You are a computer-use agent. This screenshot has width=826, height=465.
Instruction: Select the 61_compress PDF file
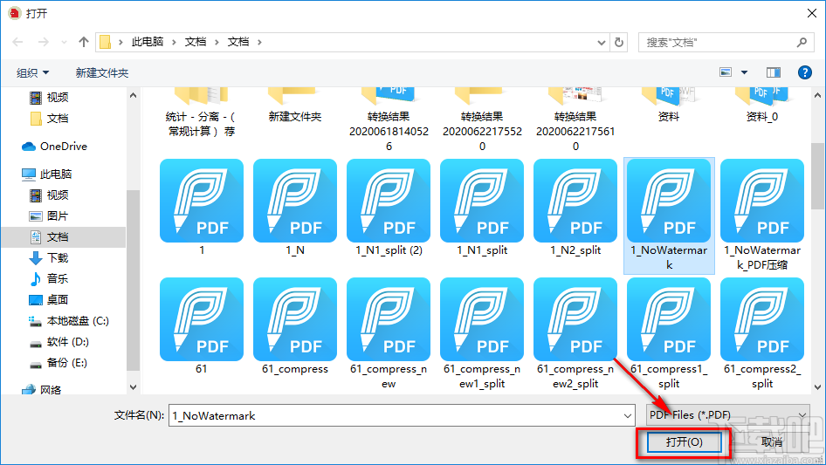tap(295, 326)
